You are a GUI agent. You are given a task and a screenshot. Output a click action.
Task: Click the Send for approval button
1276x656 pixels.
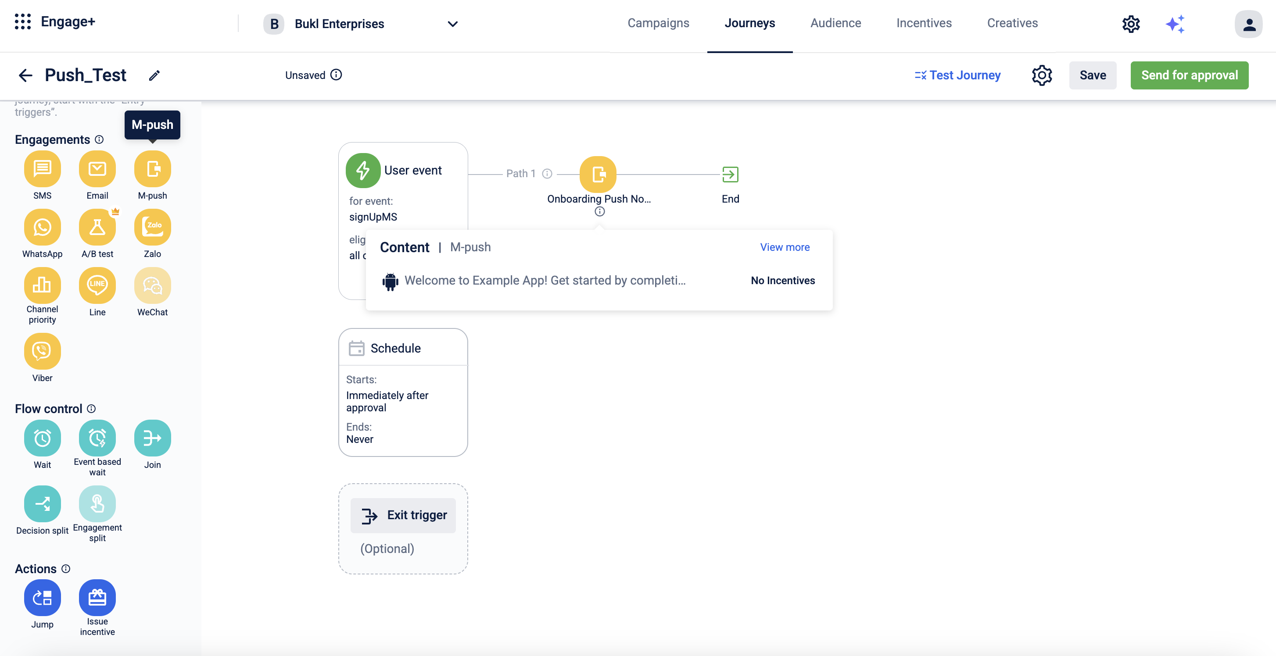[x=1189, y=75]
